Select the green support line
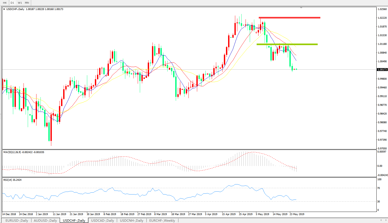The width and height of the screenshot is (388, 223). 287,44
